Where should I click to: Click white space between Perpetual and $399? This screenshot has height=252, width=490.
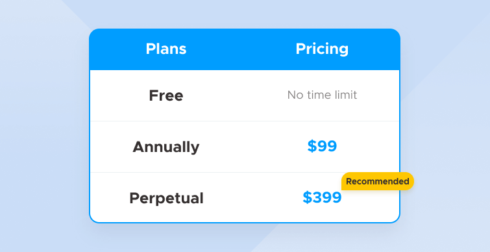253,198
